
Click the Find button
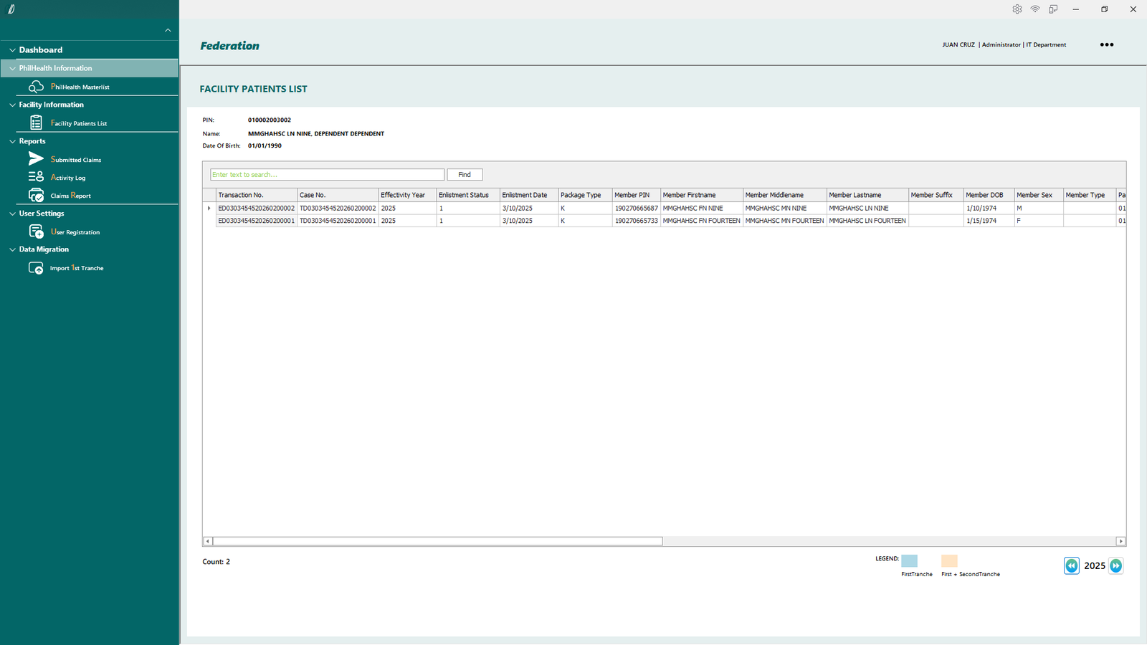click(465, 175)
